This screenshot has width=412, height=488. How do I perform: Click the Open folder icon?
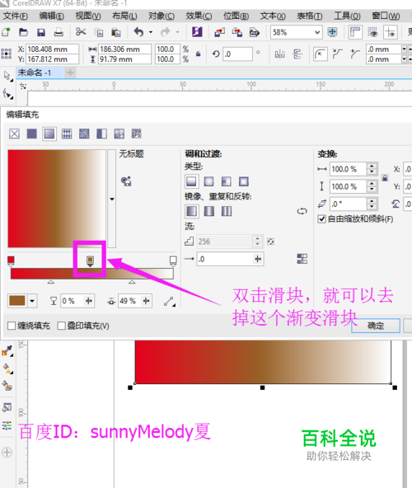pyautogui.click(x=23, y=32)
